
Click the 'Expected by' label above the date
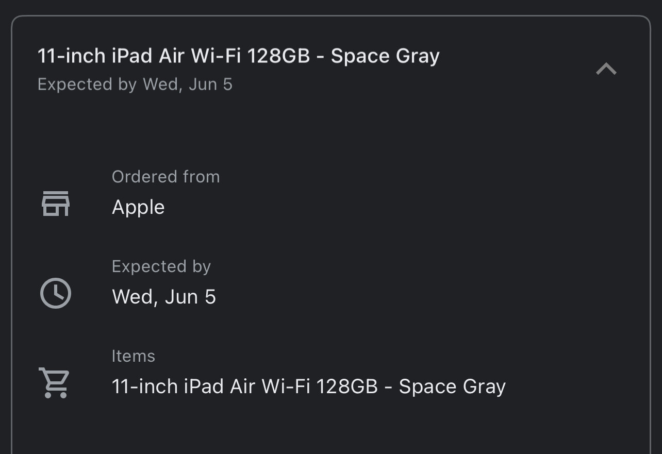(161, 266)
